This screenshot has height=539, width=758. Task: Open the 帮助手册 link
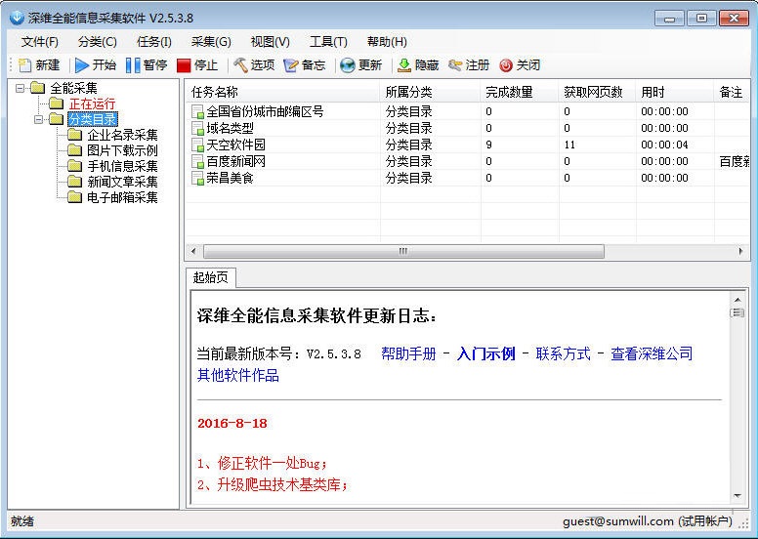coord(408,353)
